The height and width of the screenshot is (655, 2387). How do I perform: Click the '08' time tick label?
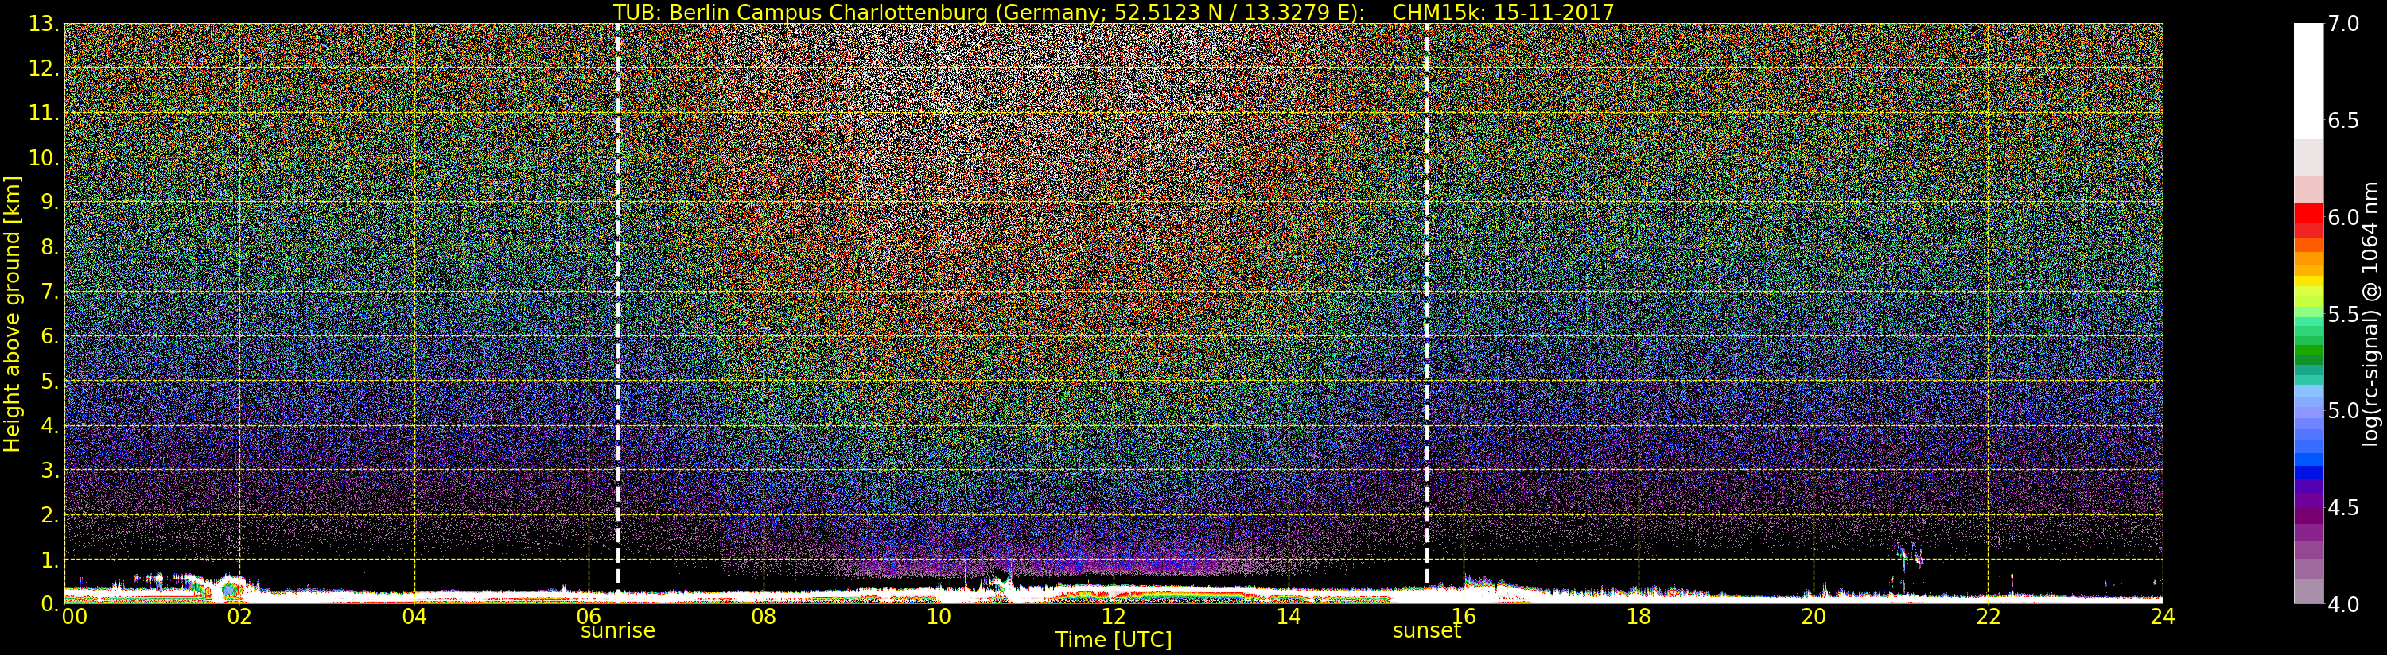764,617
